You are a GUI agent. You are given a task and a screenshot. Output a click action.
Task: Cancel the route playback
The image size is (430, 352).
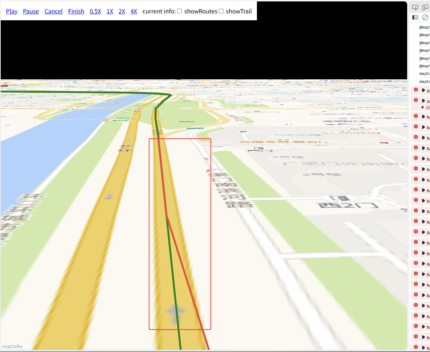click(x=53, y=11)
